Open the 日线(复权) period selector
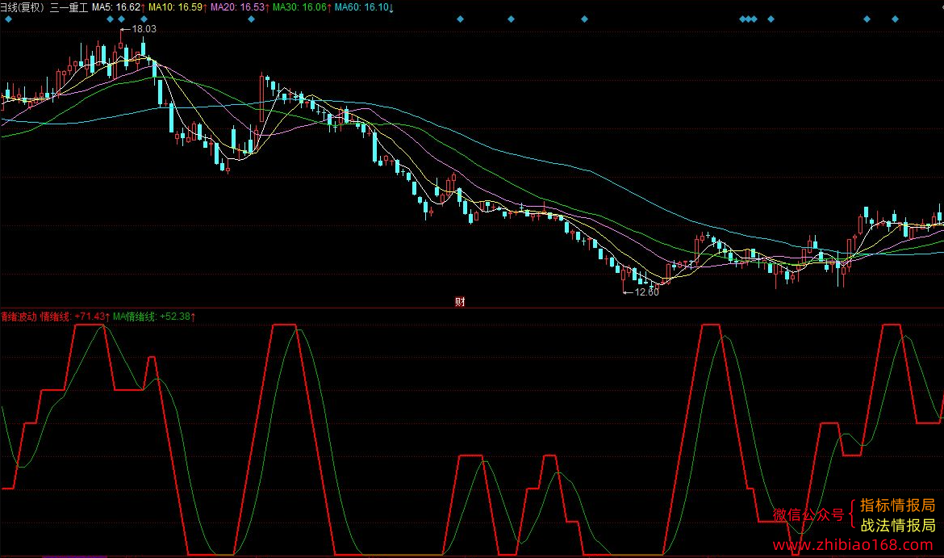944x558 pixels. (23, 7)
